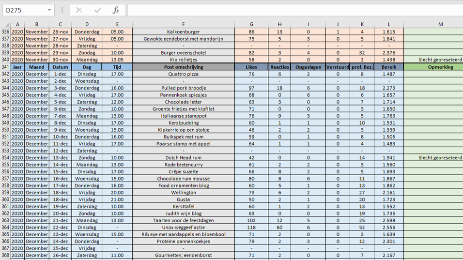Select the 'Pulled pork broodje' cell
The image size is (463, 260).
click(184, 88)
